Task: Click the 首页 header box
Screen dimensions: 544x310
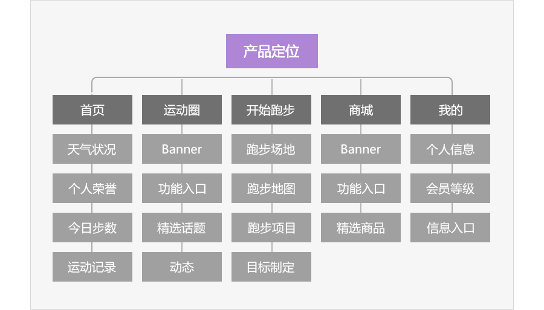Action: pyautogui.click(x=92, y=109)
